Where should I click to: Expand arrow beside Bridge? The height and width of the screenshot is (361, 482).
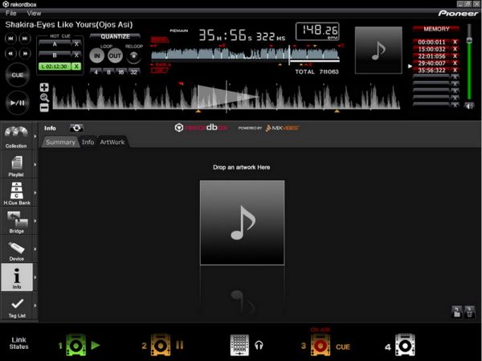coord(35,221)
